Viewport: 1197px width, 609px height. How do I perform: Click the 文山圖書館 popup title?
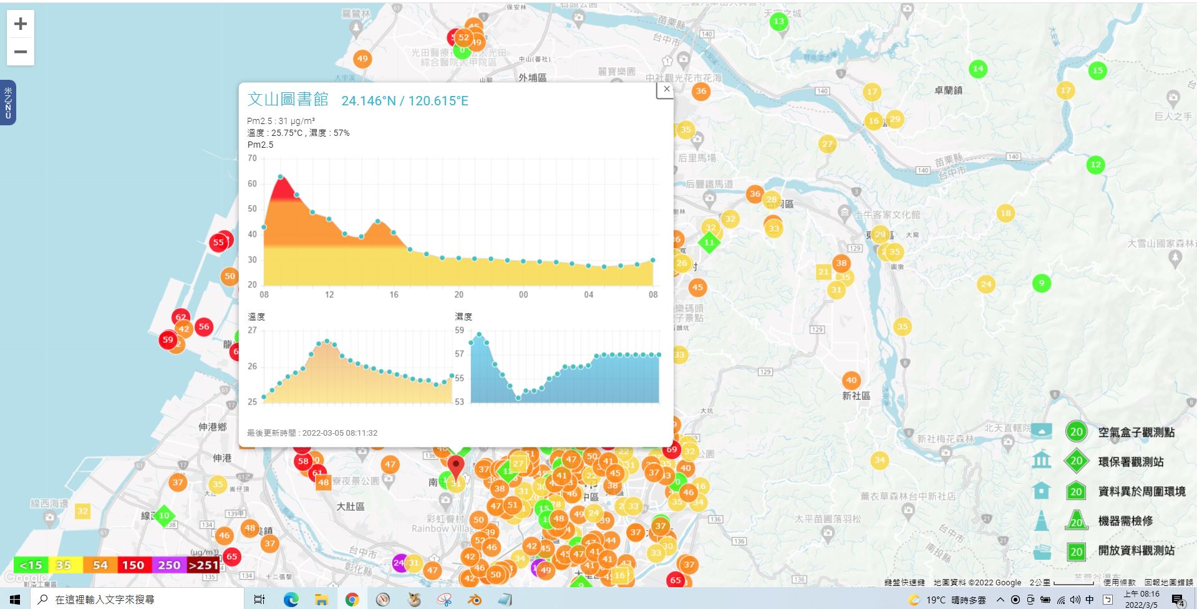(x=288, y=99)
